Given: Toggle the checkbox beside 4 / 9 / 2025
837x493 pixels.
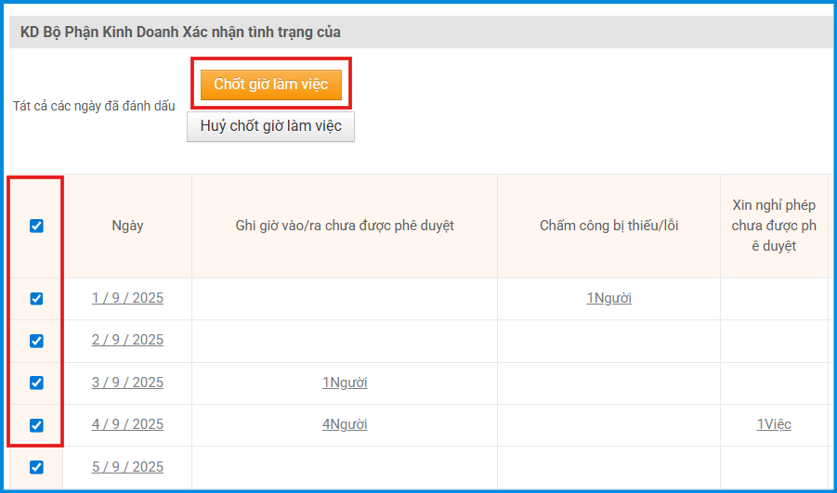Looking at the screenshot, I should pos(36,425).
